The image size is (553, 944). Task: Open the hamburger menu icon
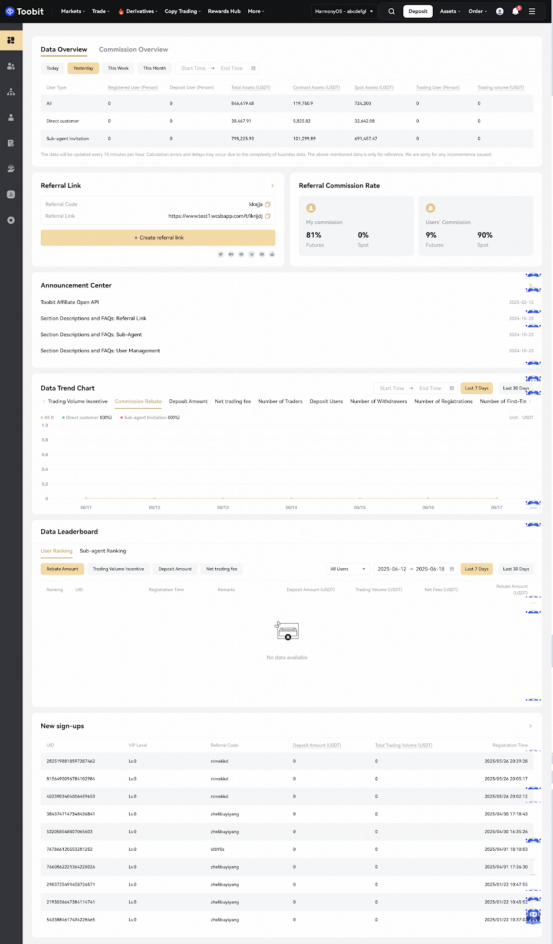(x=532, y=11)
